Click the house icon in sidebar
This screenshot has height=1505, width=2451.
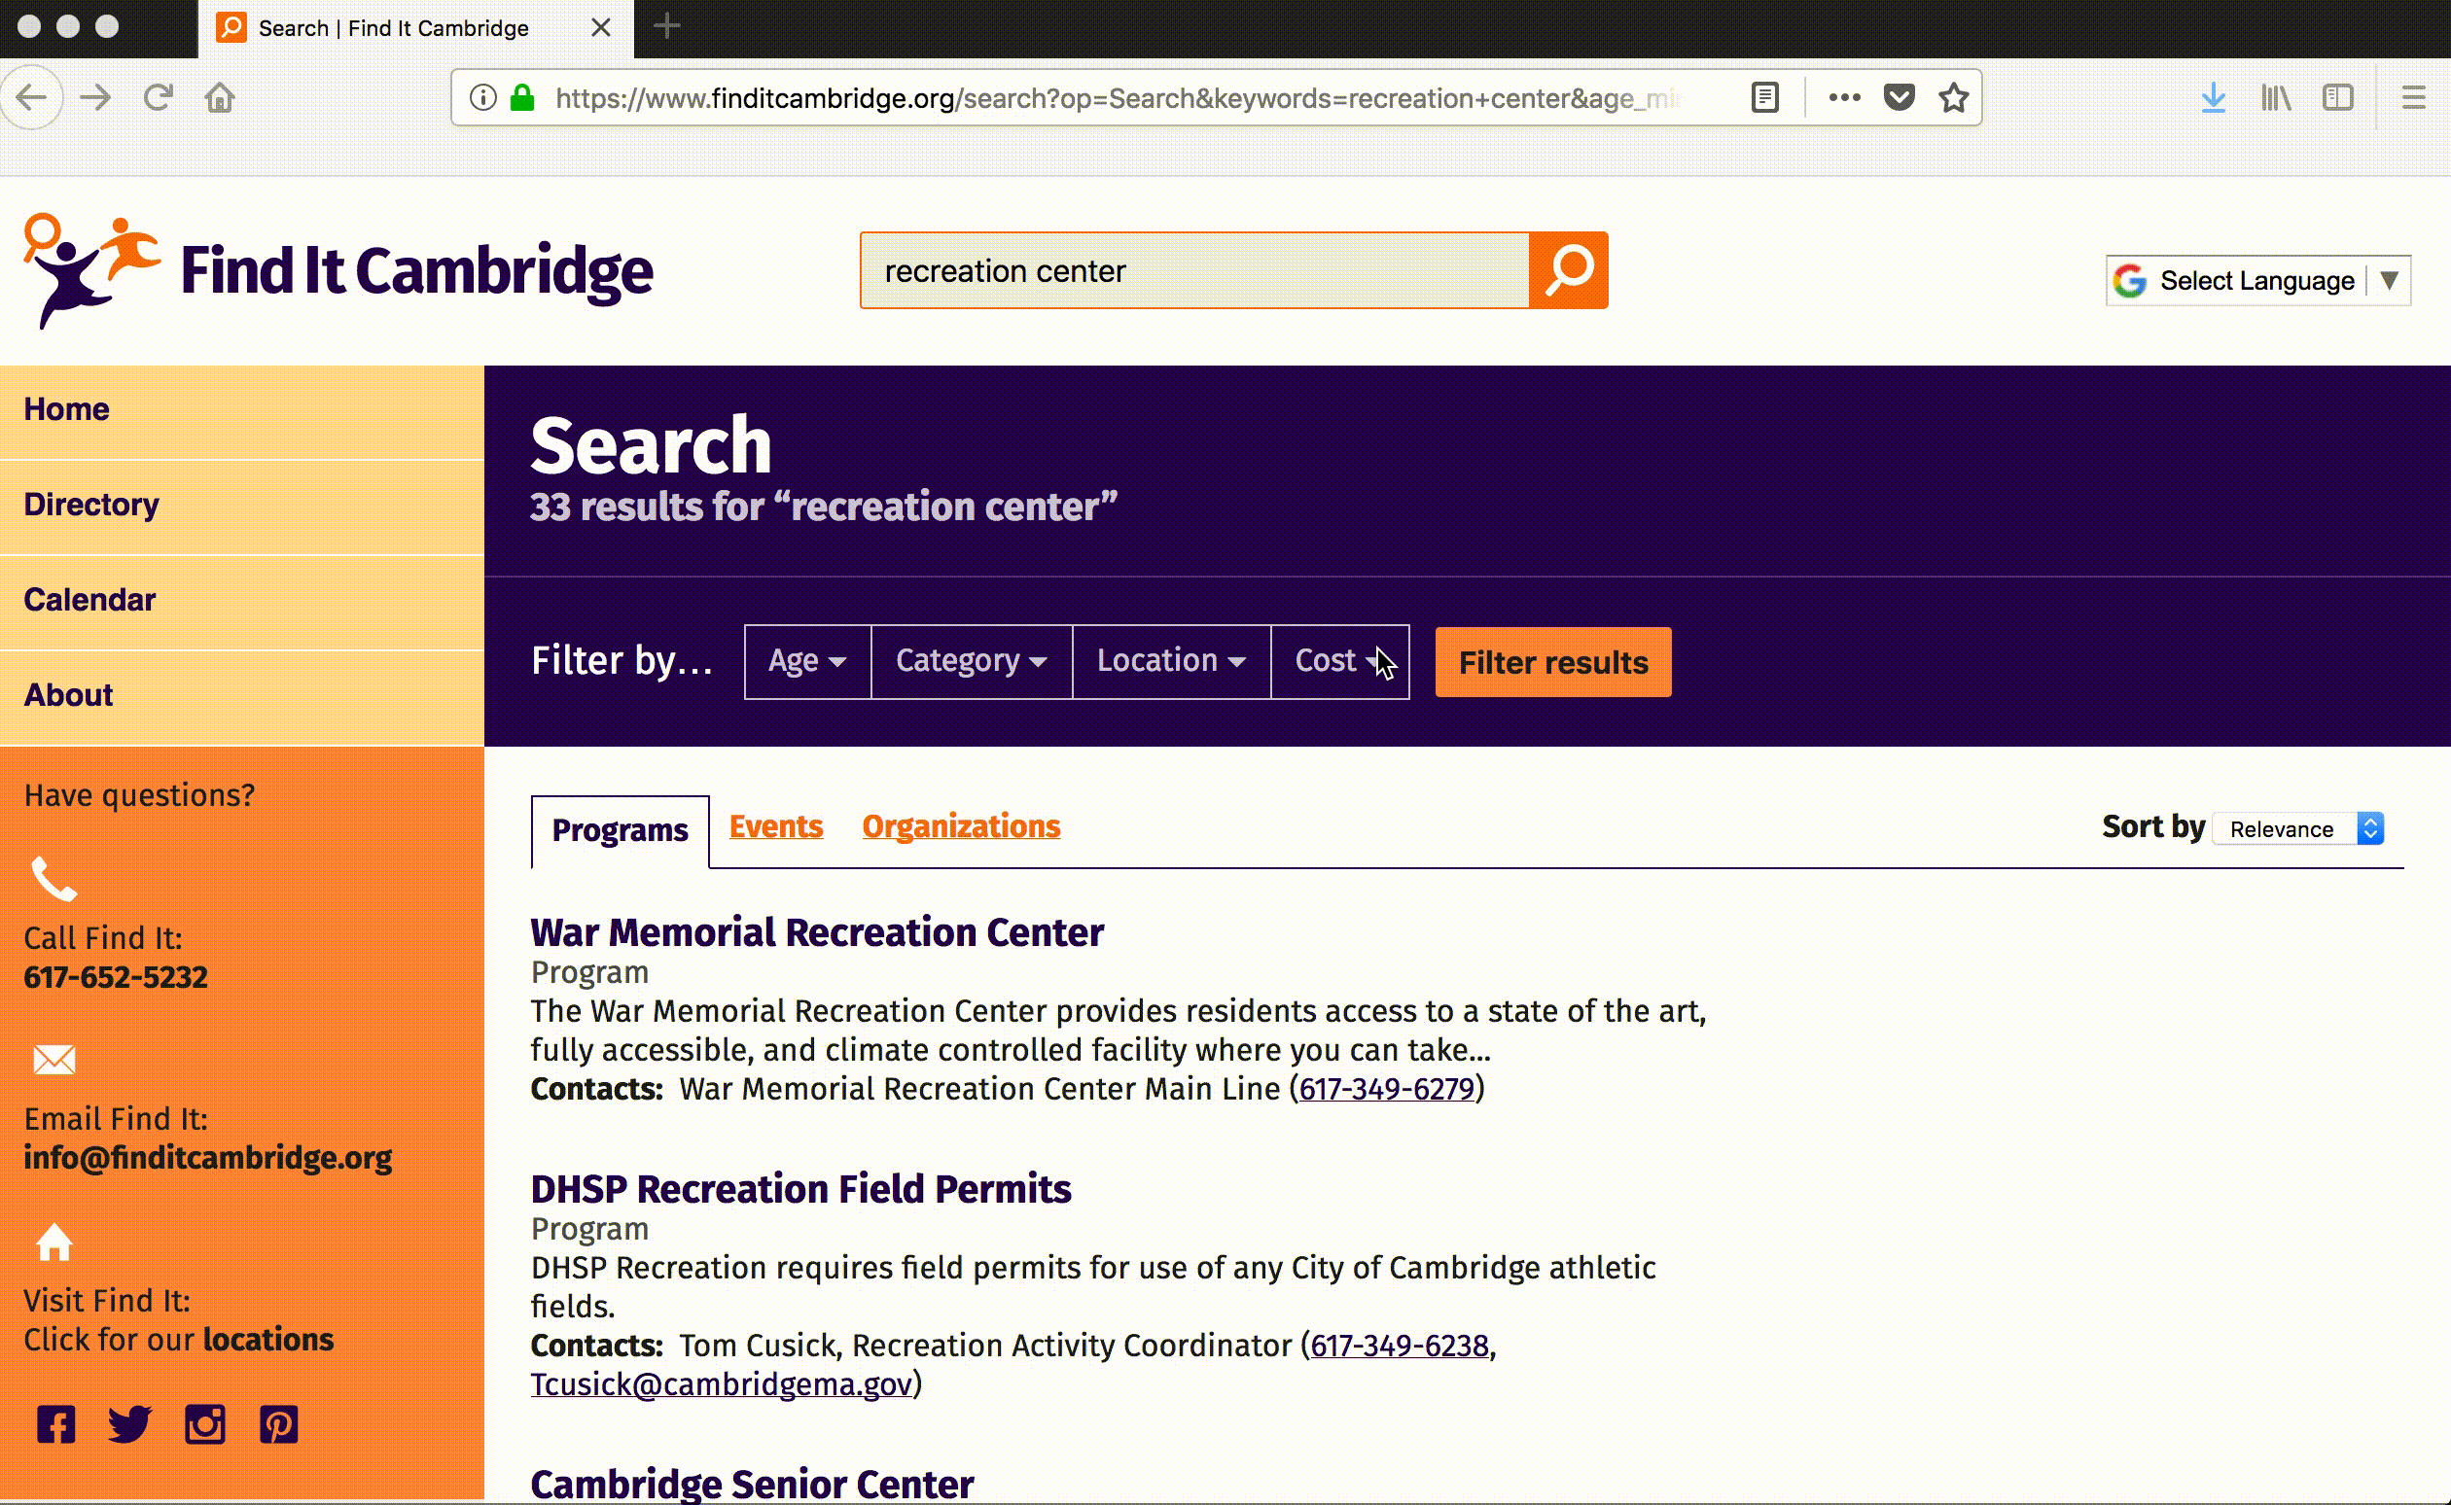point(53,1242)
